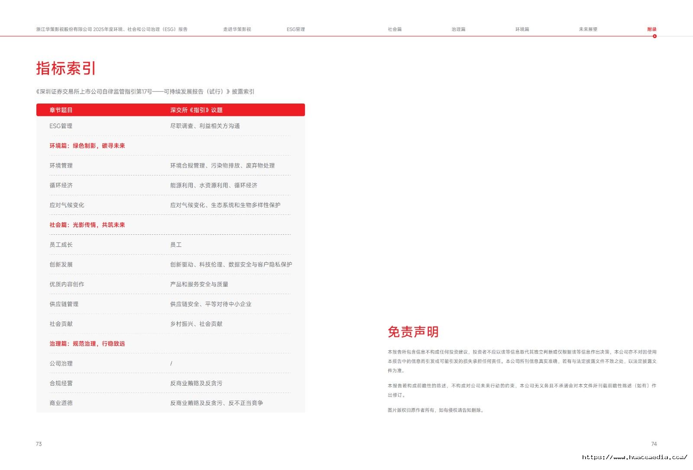Select the 社会篇：光影传情，共筑未来 section heading
693x470 pixels.
(87, 225)
